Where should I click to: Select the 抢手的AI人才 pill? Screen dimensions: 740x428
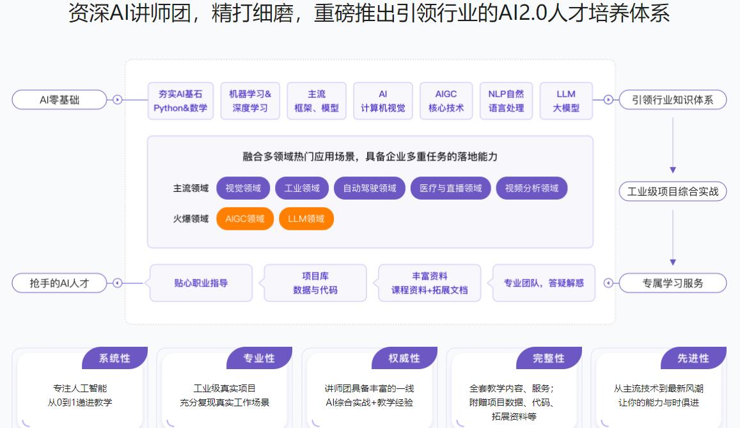pos(59,283)
